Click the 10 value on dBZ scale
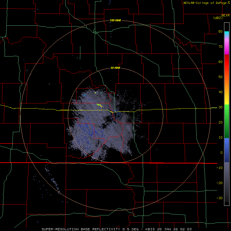 click(x=220, y=138)
